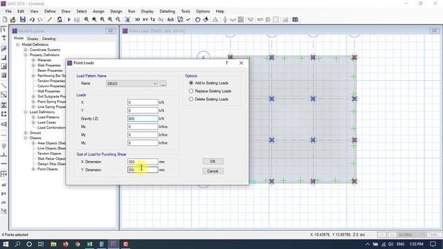Switch to XY plan view icon
Viewport: 443px width, 249px height.
(x=145, y=19)
